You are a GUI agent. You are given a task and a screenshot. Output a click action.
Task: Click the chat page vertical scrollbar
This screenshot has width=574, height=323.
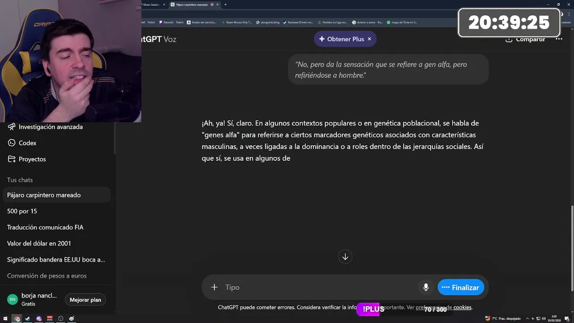(572, 248)
